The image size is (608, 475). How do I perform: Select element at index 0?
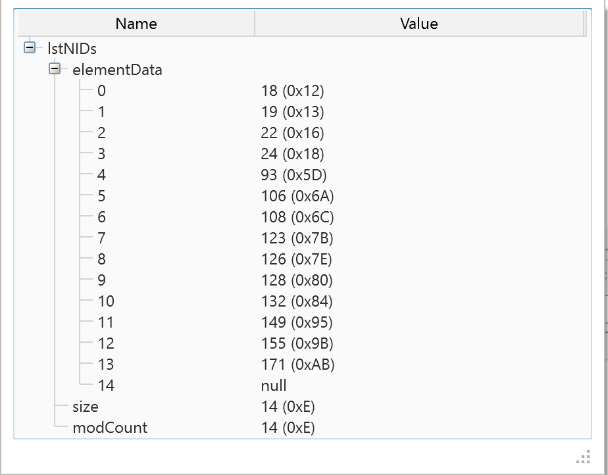[x=101, y=91]
